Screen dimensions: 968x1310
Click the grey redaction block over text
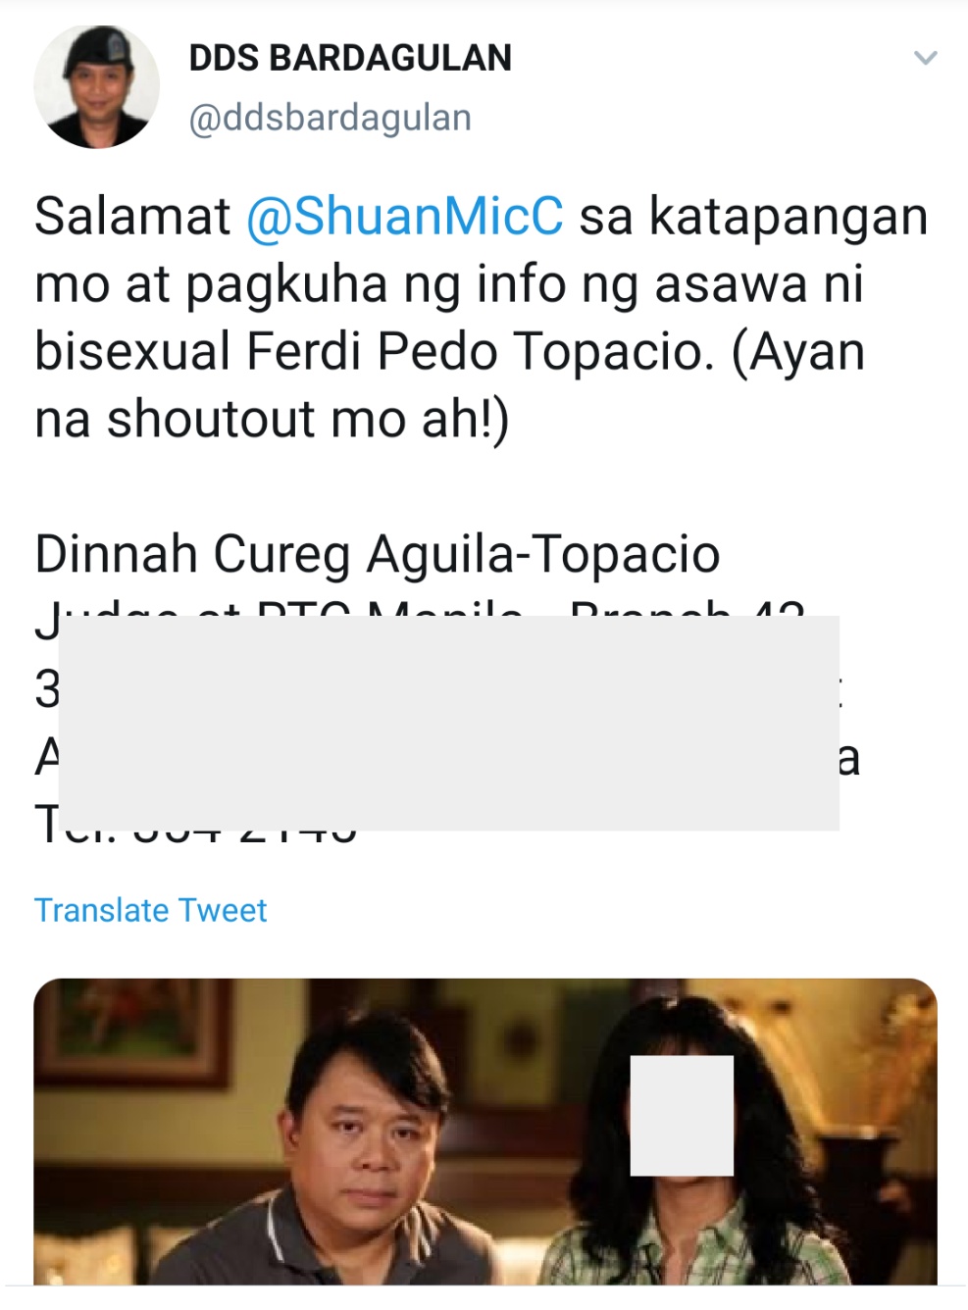pyautogui.click(x=448, y=723)
